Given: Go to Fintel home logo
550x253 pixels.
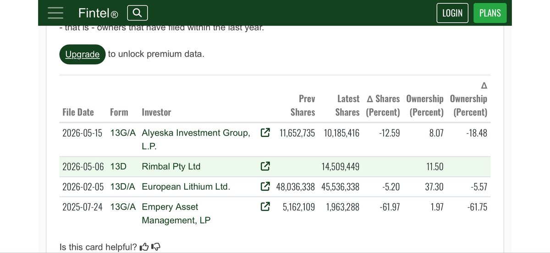Looking at the screenshot, I should click(x=98, y=13).
